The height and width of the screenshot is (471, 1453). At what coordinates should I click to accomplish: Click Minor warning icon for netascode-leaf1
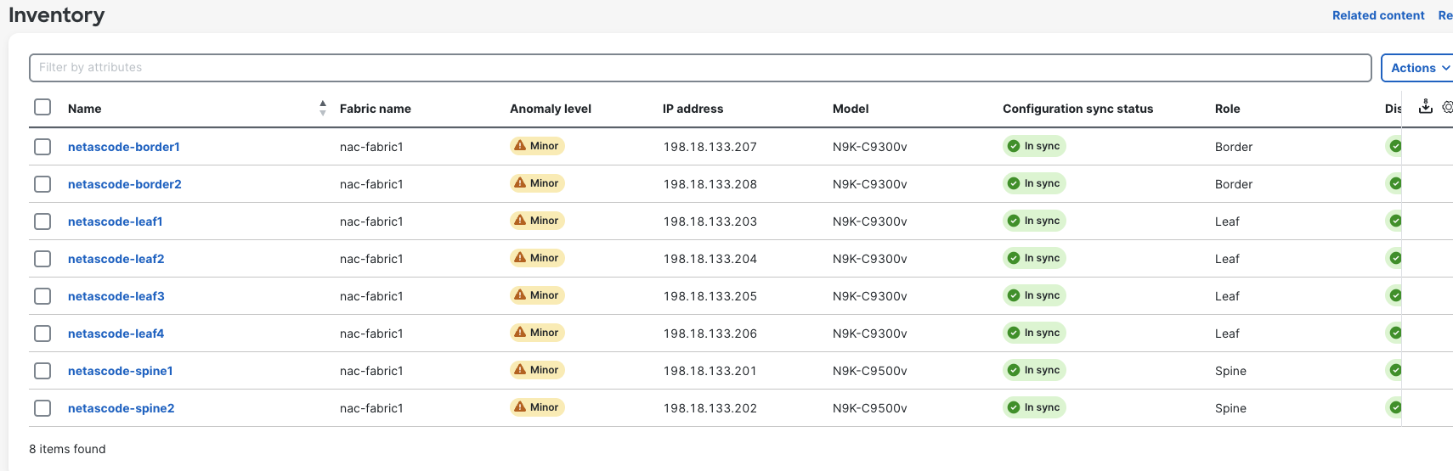[x=520, y=221]
